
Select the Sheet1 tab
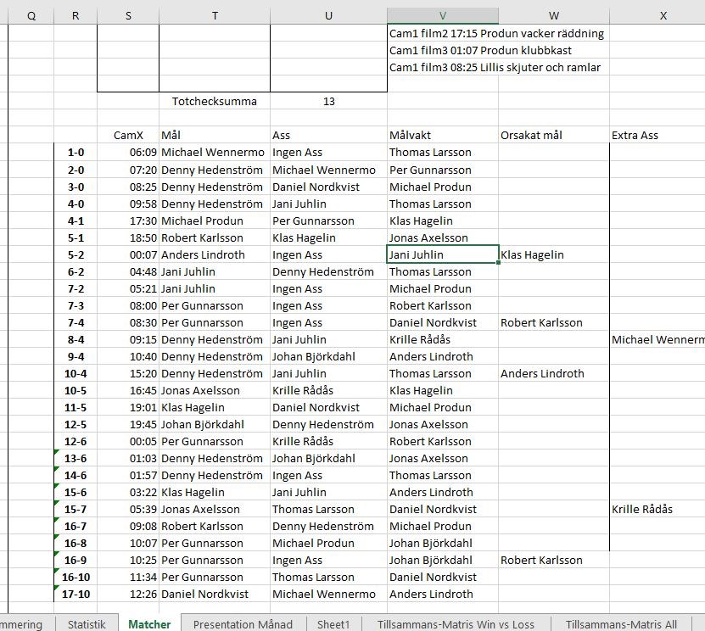tap(333, 624)
